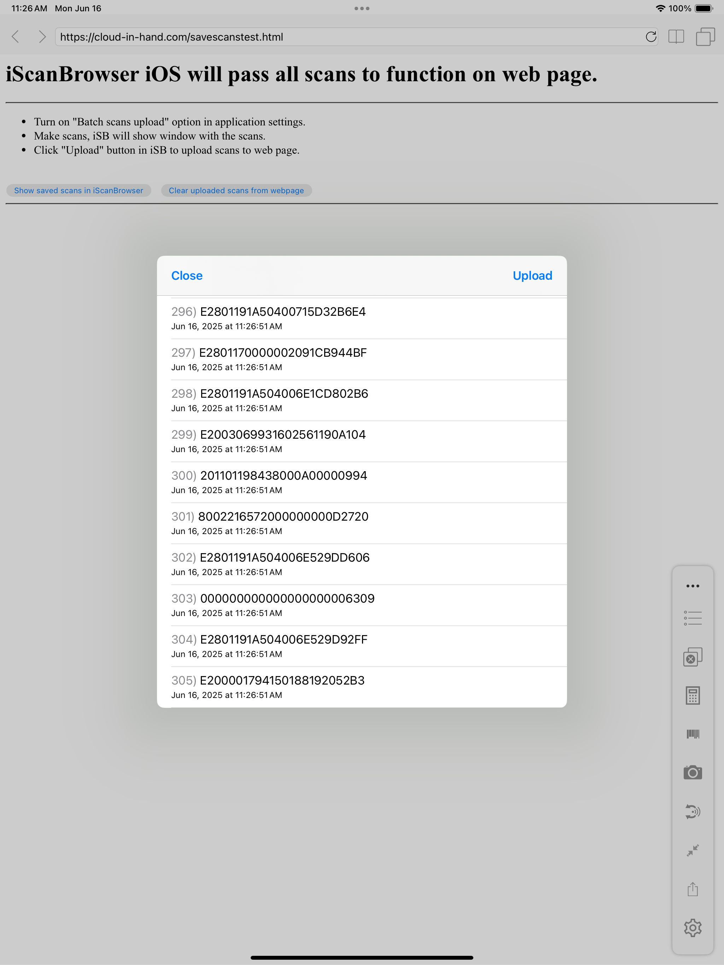The height and width of the screenshot is (965, 724).
Task: Select scan 296 E2801191A50400715D32B6E4
Action: 362,319
